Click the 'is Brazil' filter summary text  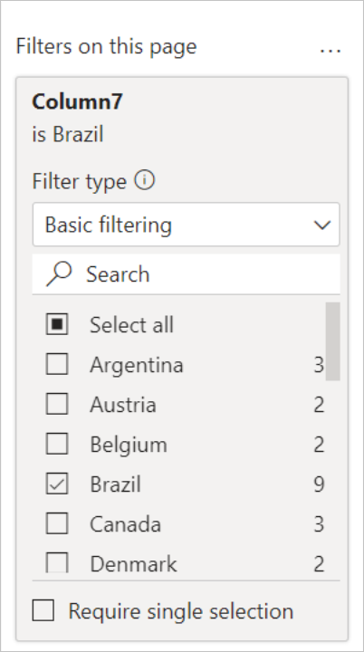point(68,134)
